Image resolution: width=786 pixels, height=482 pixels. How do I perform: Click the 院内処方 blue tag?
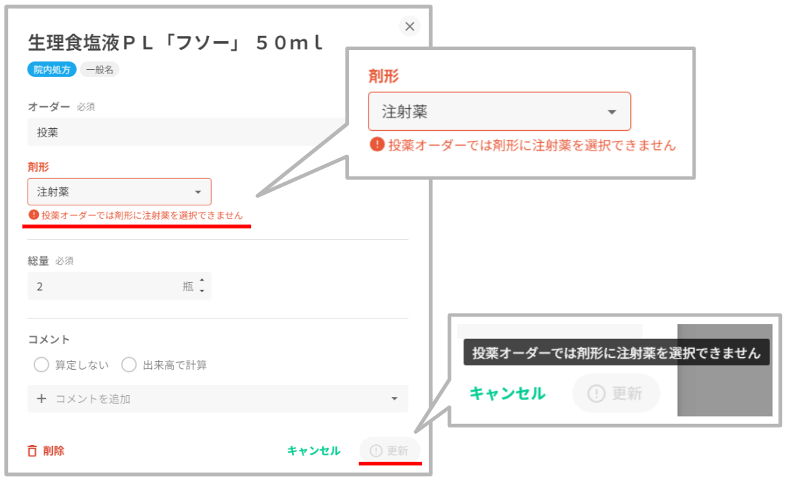[52, 70]
